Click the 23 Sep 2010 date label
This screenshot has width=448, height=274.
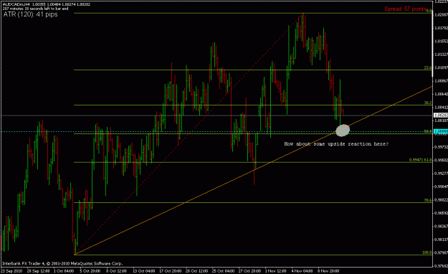[11, 271]
